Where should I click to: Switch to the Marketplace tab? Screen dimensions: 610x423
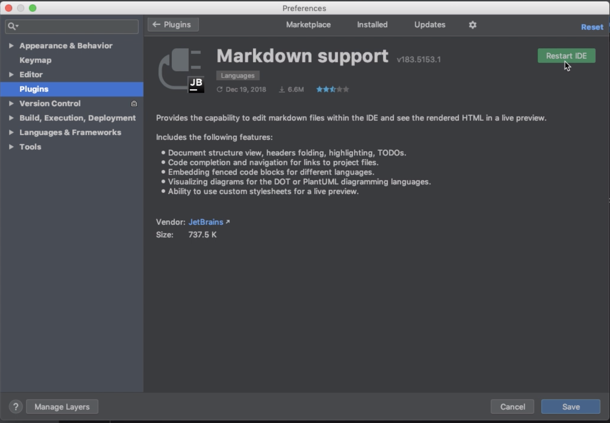coord(308,24)
